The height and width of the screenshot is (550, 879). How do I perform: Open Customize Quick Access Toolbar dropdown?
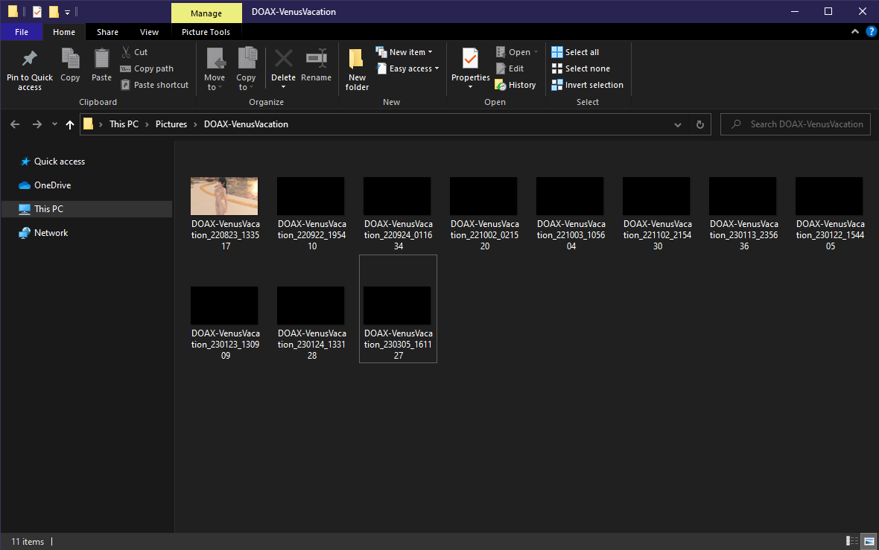click(x=67, y=12)
